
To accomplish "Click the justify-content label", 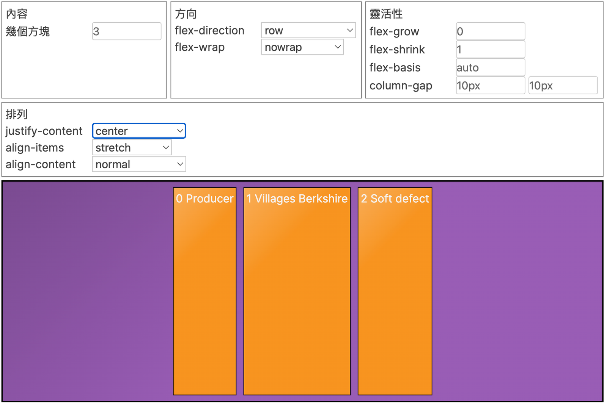I will pyautogui.click(x=44, y=131).
